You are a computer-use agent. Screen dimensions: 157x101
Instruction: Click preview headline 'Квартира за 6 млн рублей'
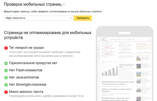coord(117,90)
